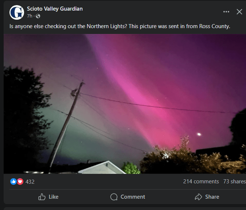246x210 pixels.
Task: Open the 7h post timestamp link
Action: [x=30, y=16]
